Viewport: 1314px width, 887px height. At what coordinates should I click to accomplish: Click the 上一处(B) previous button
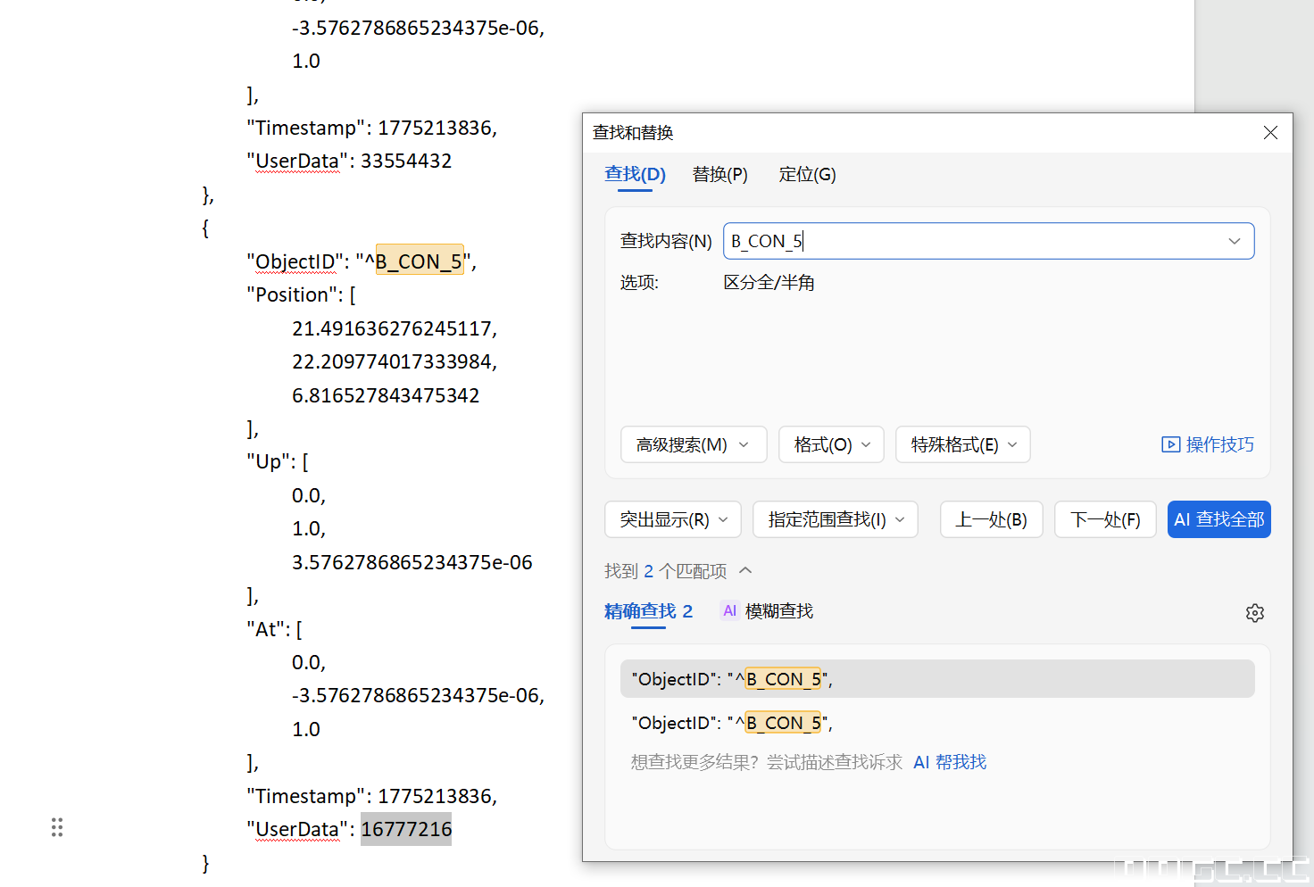(991, 519)
